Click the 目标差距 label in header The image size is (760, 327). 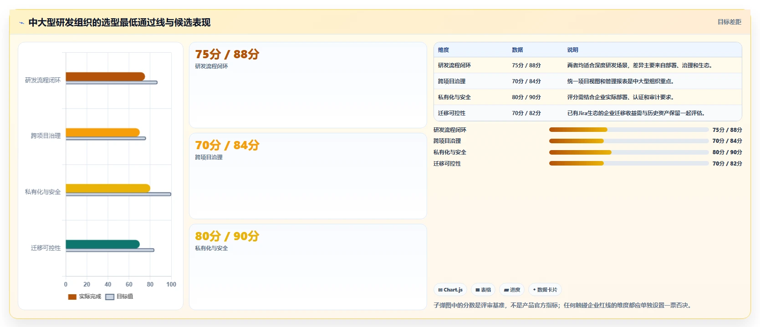729,22
